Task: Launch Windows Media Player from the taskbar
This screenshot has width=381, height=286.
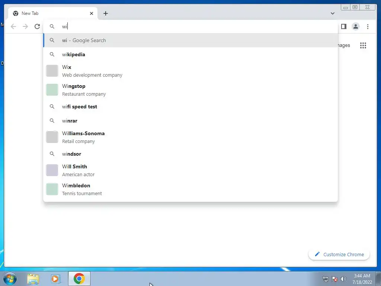Action: [x=56, y=279]
